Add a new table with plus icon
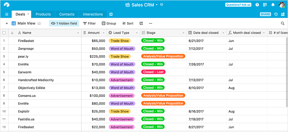This screenshot has width=288, height=132. coord(111,14)
